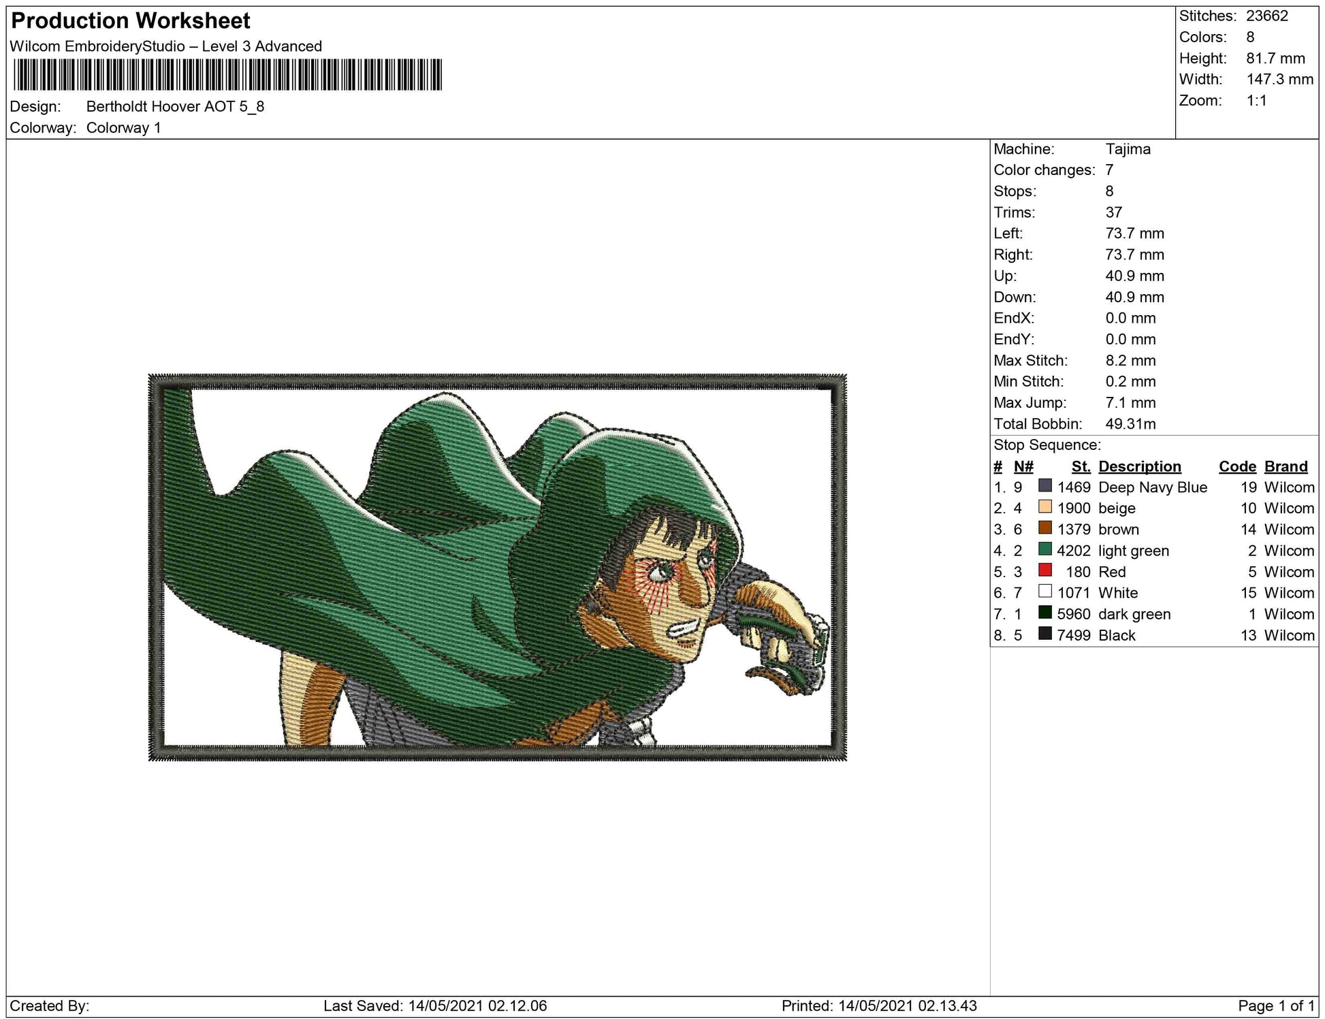The height and width of the screenshot is (1019, 1325).
Task: Click the Deep Navy Blue color swatch
Action: point(1045,486)
